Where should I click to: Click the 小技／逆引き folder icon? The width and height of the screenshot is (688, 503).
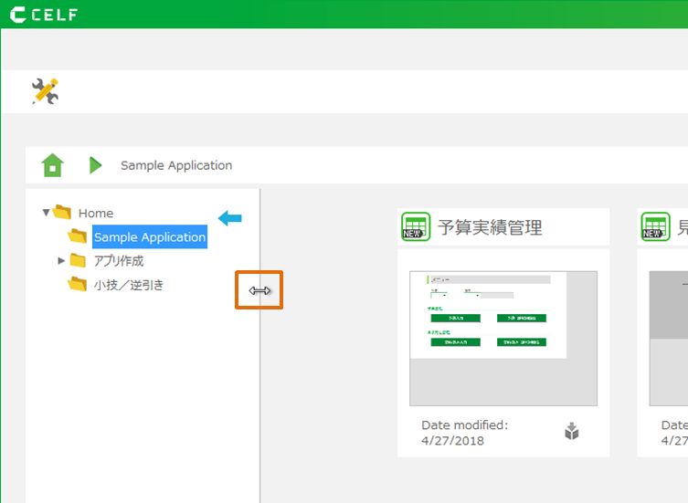tap(78, 285)
